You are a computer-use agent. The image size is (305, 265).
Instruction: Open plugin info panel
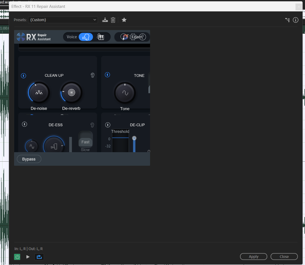(295, 20)
